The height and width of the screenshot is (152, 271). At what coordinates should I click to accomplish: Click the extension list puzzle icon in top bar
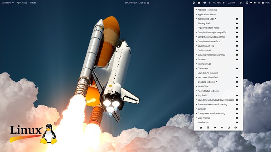199,3
